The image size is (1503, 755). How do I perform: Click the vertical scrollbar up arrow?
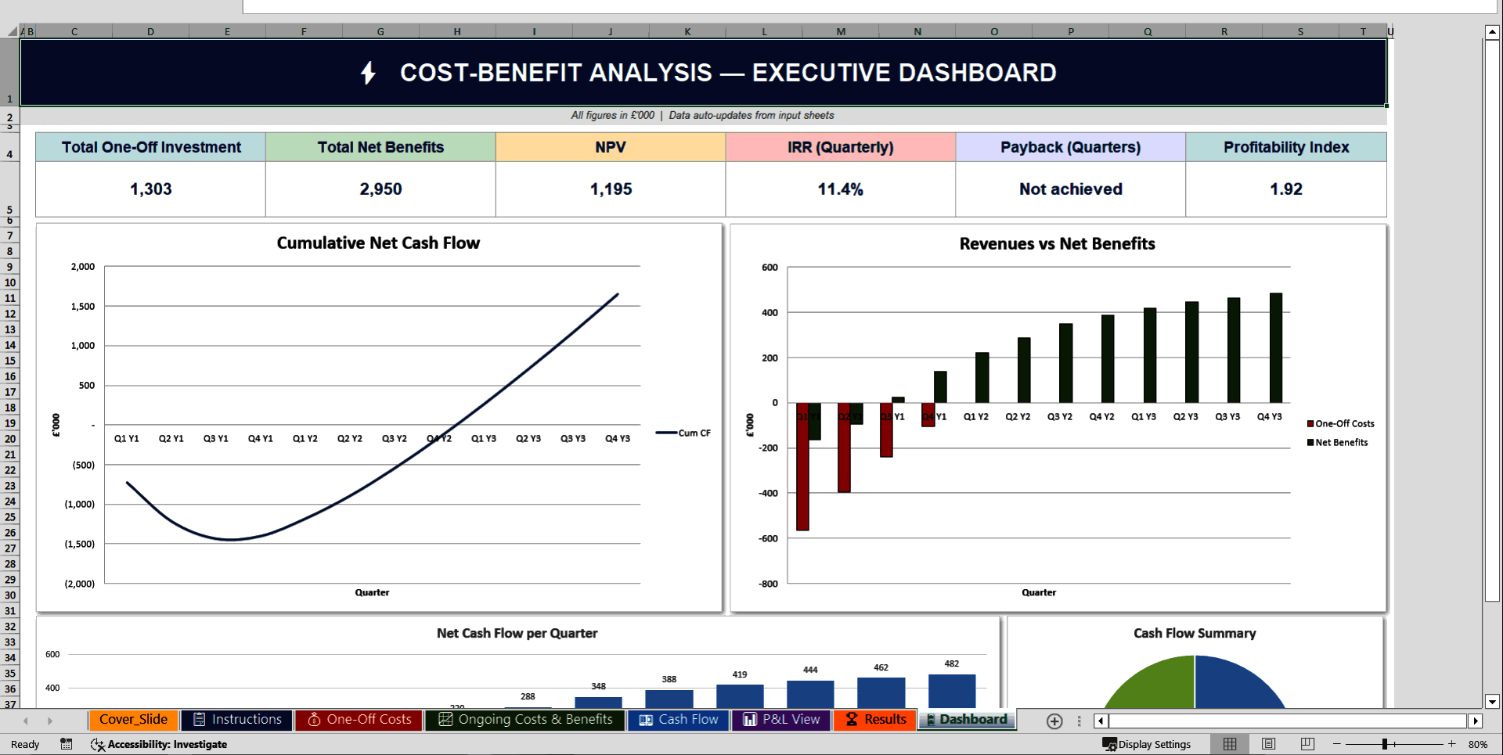pyautogui.click(x=1492, y=32)
